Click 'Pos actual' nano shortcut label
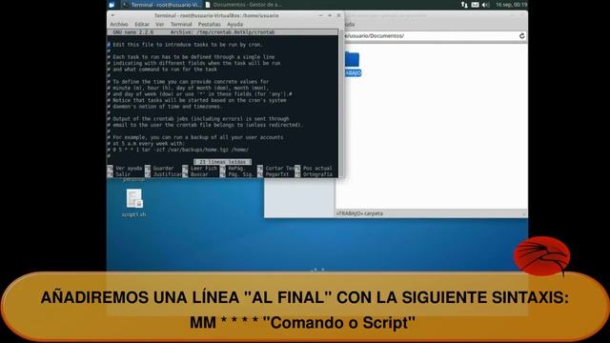The image size is (610, 343). point(317,169)
